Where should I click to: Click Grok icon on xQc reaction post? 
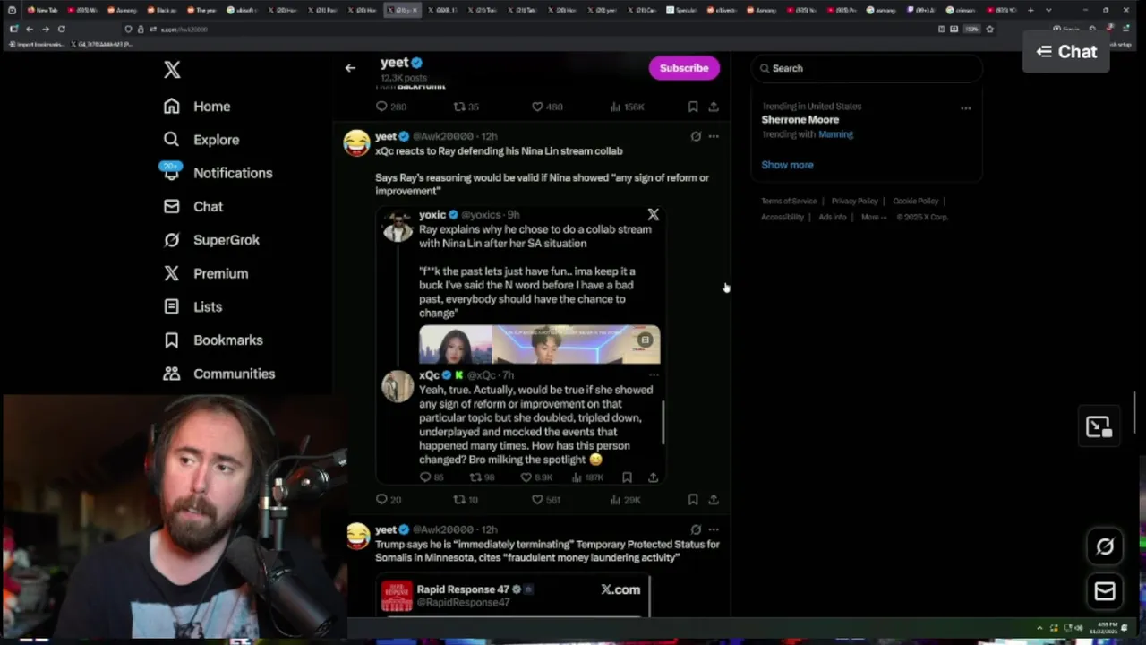click(x=696, y=136)
